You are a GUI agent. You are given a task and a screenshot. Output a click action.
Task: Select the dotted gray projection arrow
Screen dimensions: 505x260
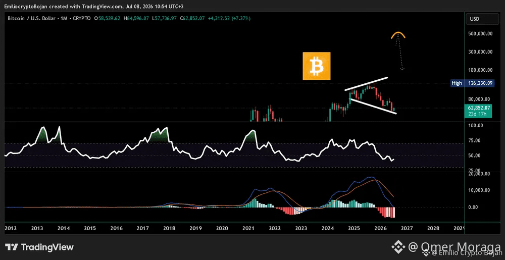click(400, 51)
